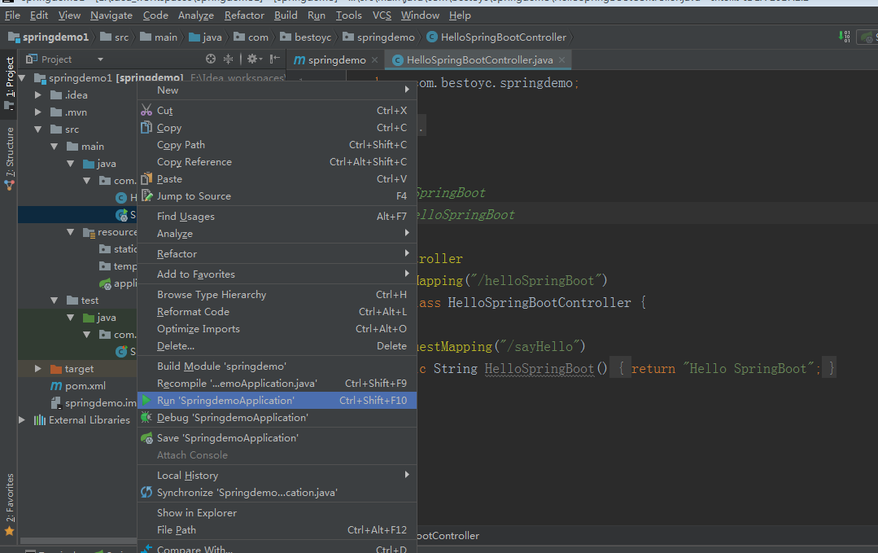Open Add to Favorites submenu
878x553 pixels.
click(x=277, y=274)
